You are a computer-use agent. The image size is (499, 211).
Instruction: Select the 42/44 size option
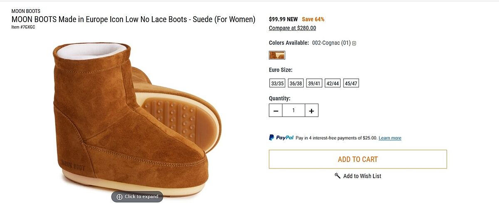point(333,83)
